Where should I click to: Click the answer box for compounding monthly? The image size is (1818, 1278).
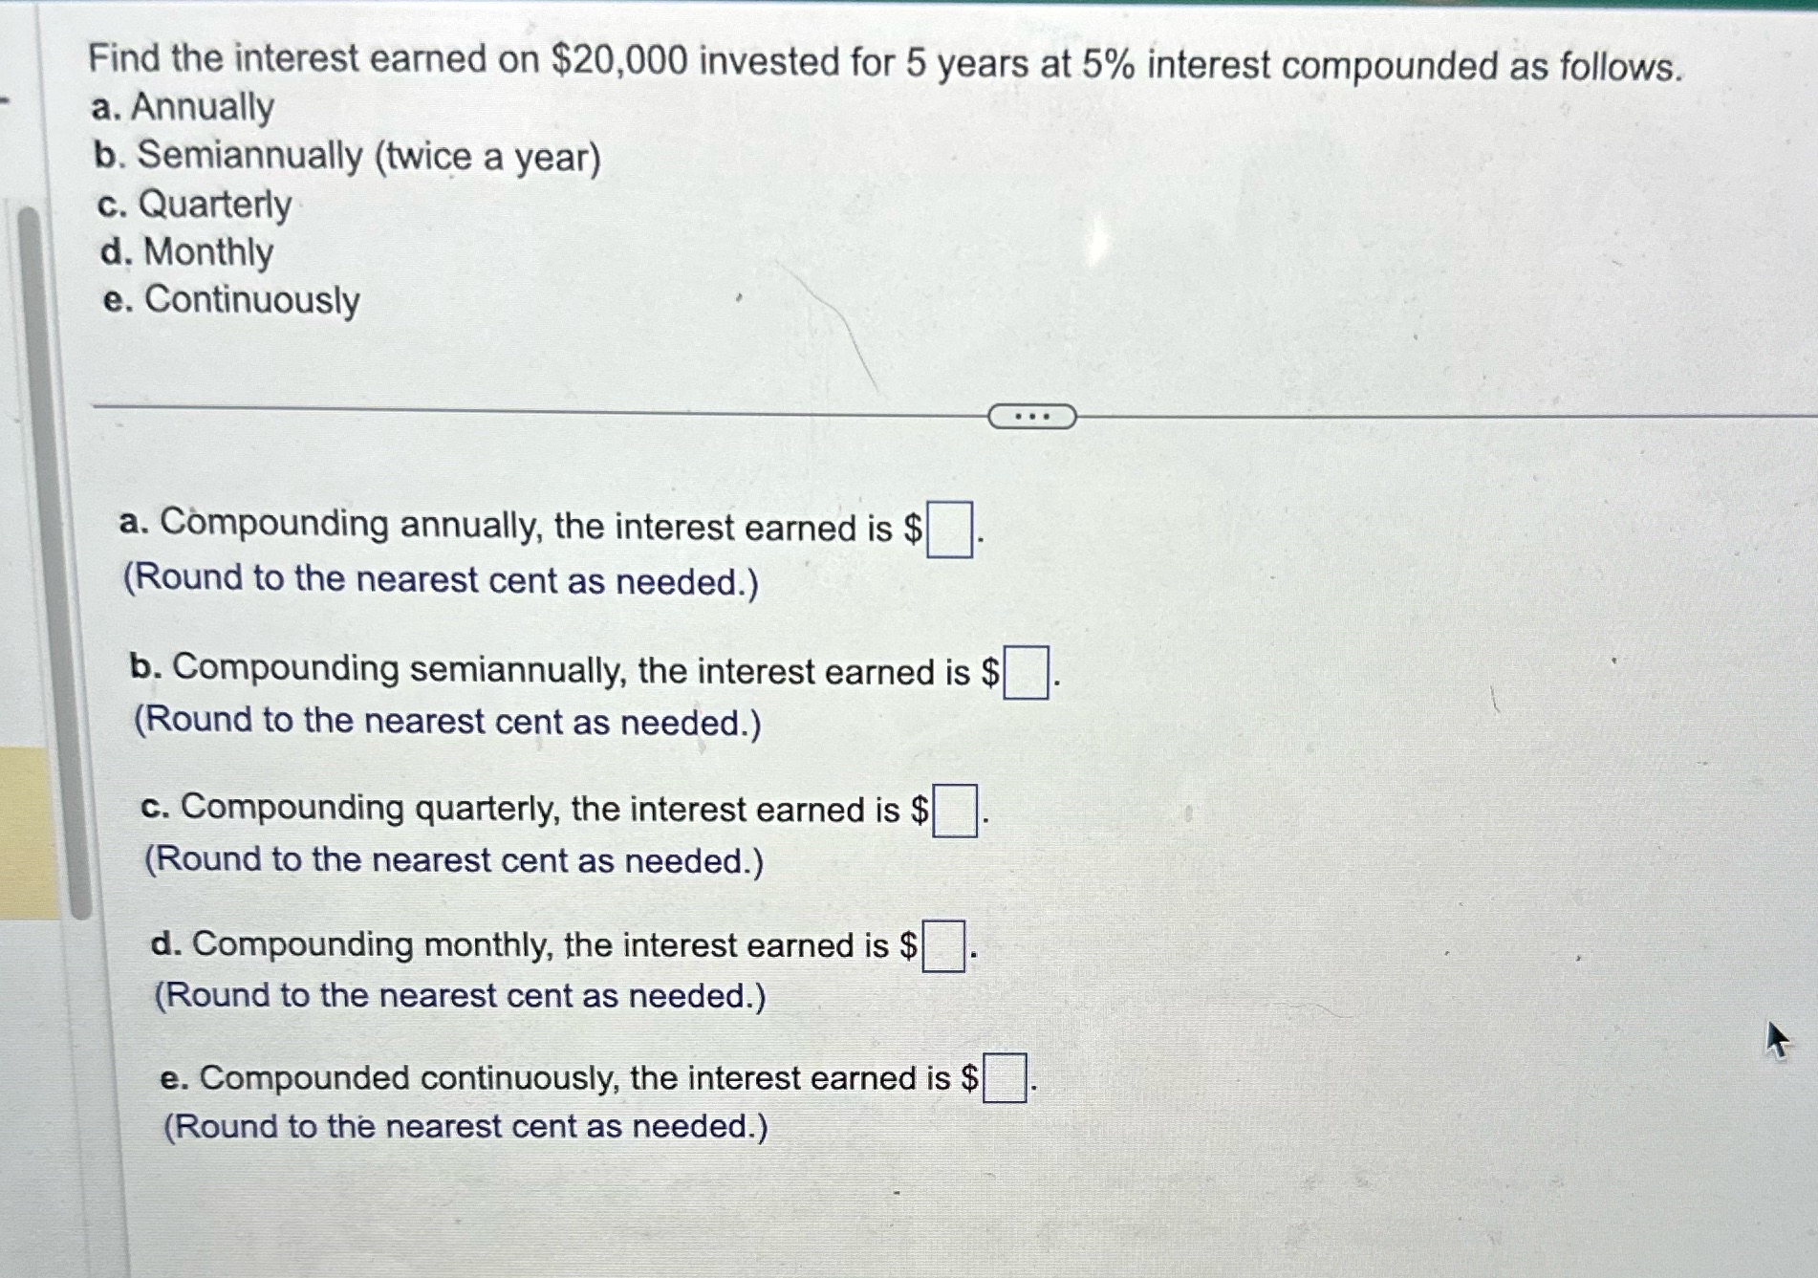[942, 945]
